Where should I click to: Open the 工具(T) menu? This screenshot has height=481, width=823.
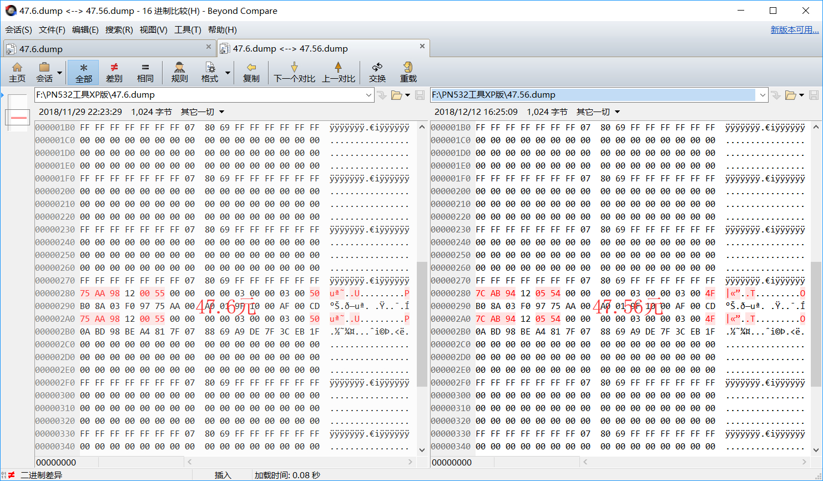coord(188,30)
